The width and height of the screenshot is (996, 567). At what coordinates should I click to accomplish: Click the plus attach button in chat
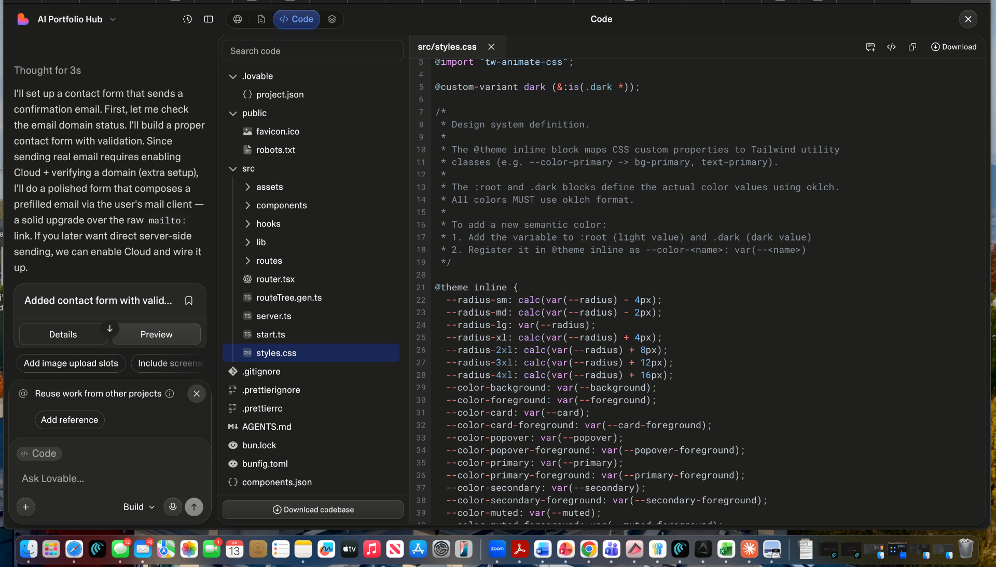(x=25, y=507)
